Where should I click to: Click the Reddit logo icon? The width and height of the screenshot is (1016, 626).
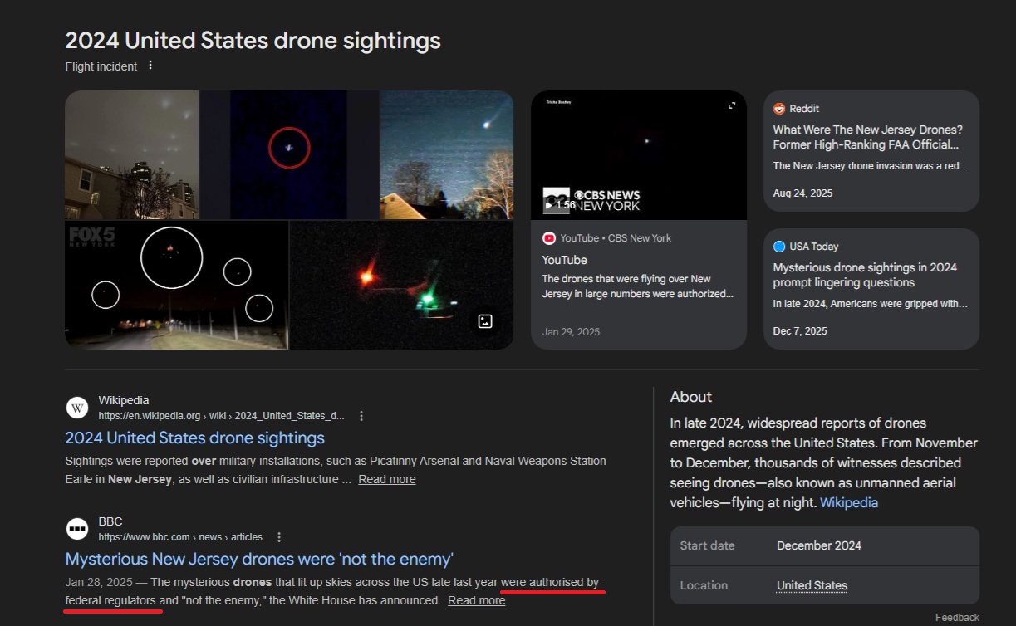click(779, 109)
